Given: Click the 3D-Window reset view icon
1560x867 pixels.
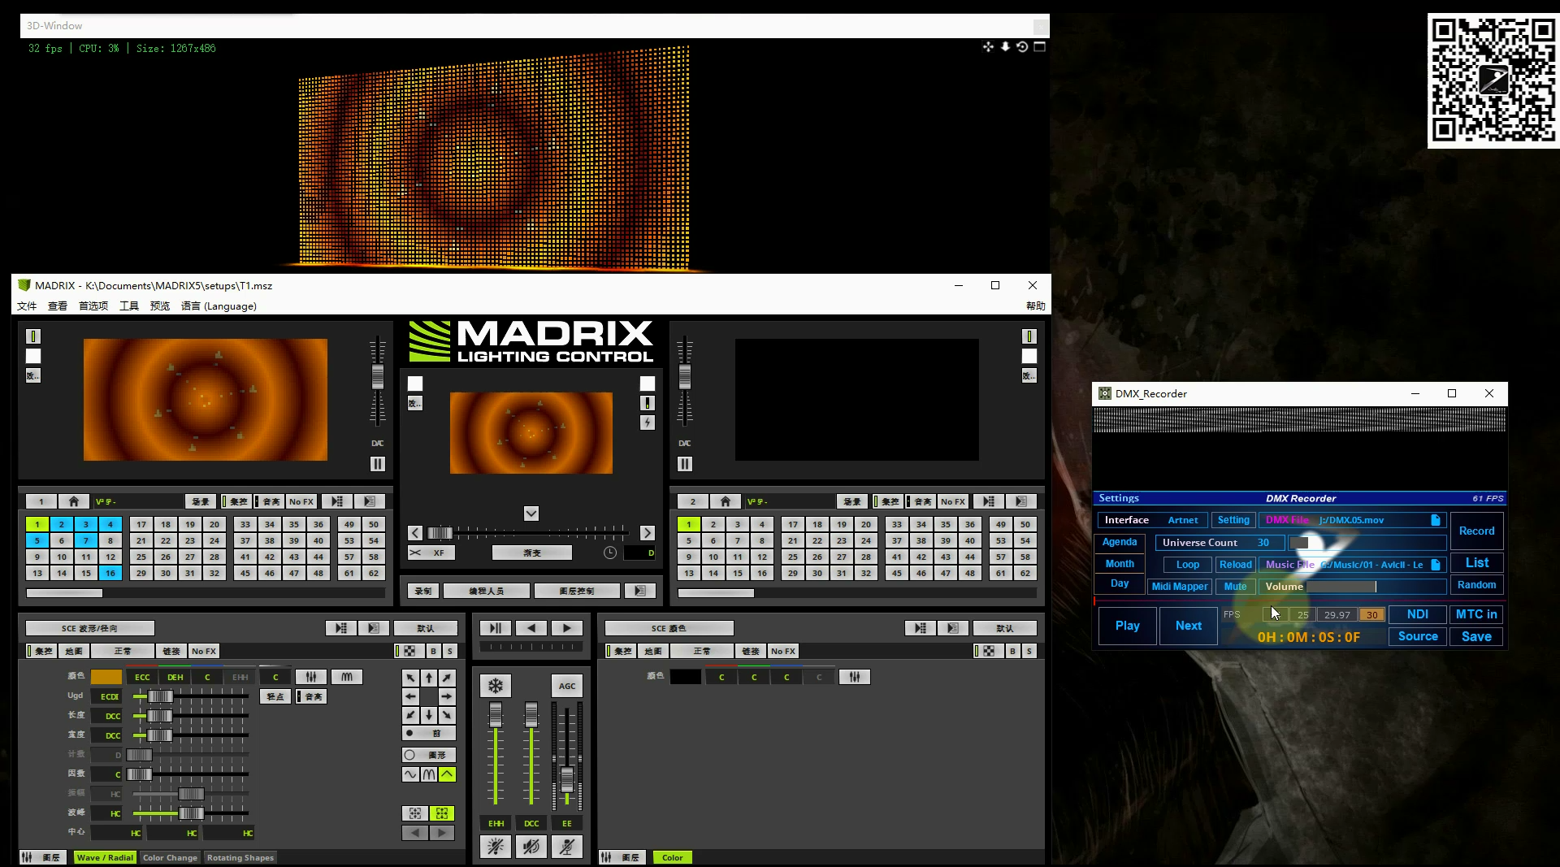Looking at the screenshot, I should [x=1022, y=47].
